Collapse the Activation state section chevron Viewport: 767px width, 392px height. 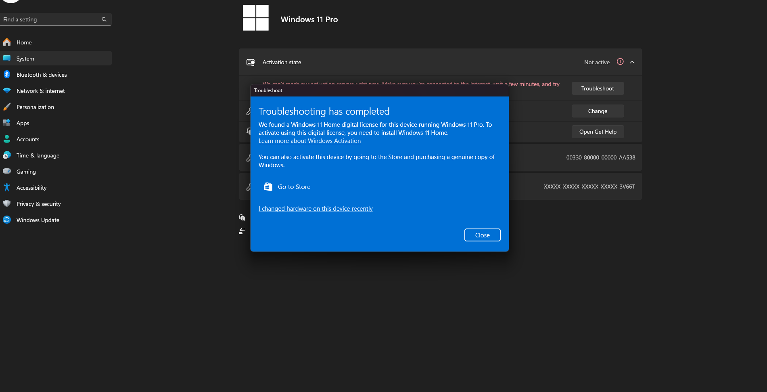[x=632, y=62]
